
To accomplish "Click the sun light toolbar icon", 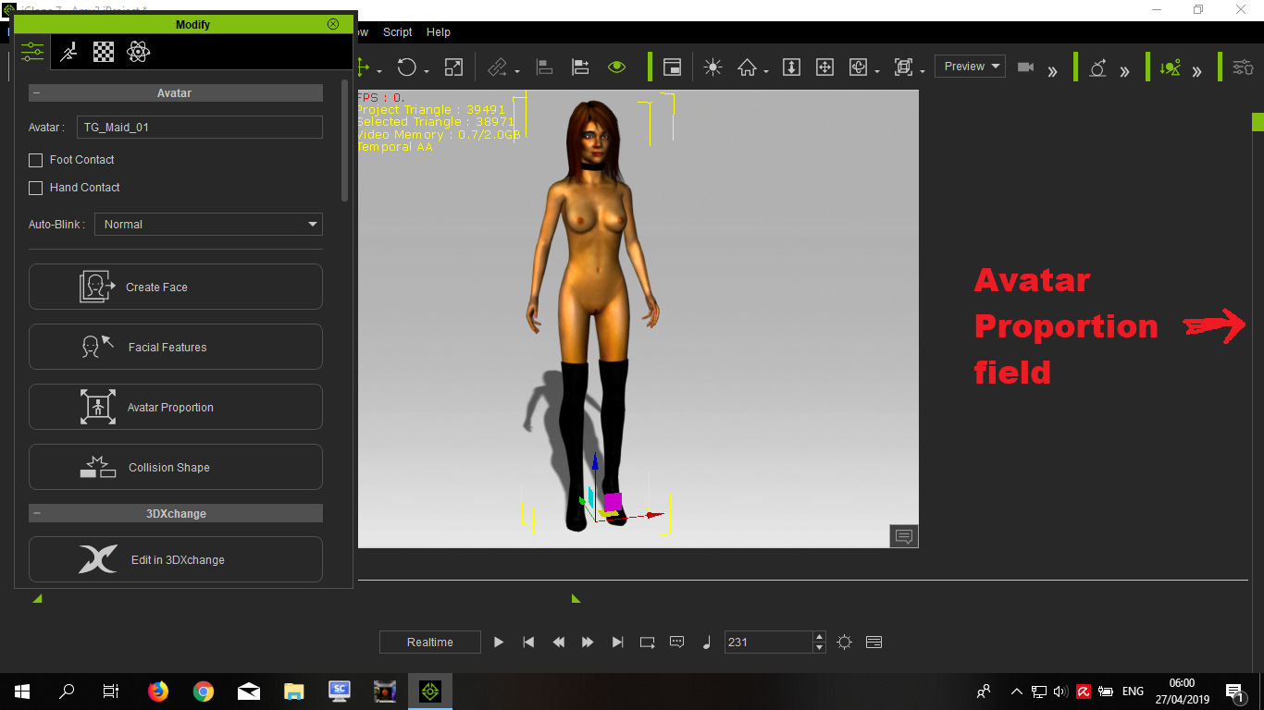I will click(713, 67).
